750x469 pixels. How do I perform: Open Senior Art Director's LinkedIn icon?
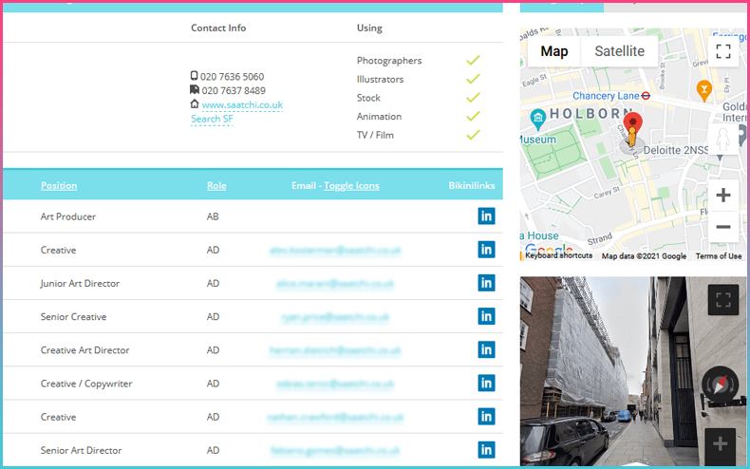click(x=486, y=450)
